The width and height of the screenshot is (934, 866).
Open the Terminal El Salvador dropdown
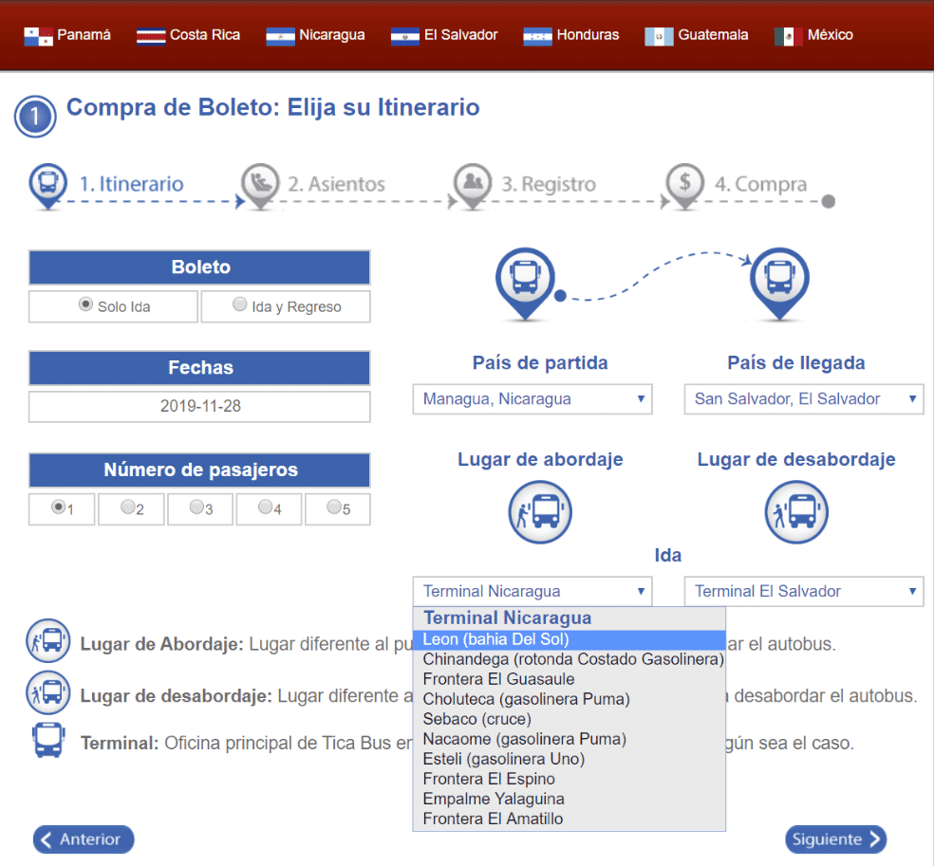coord(803,591)
